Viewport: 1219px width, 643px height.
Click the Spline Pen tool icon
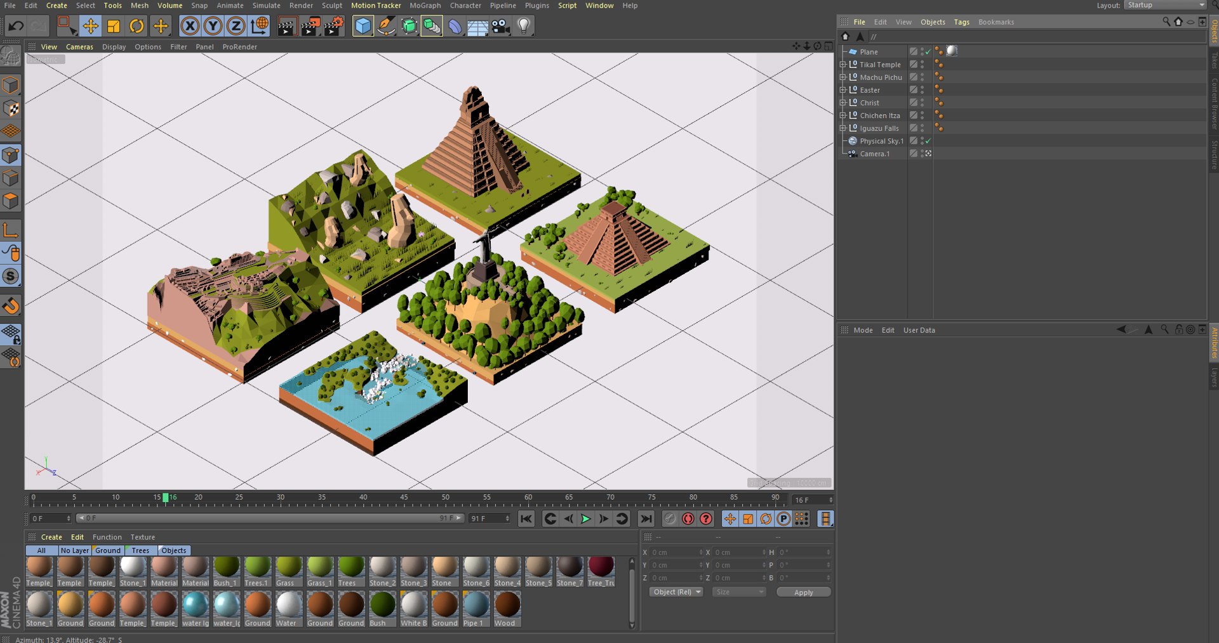(386, 26)
